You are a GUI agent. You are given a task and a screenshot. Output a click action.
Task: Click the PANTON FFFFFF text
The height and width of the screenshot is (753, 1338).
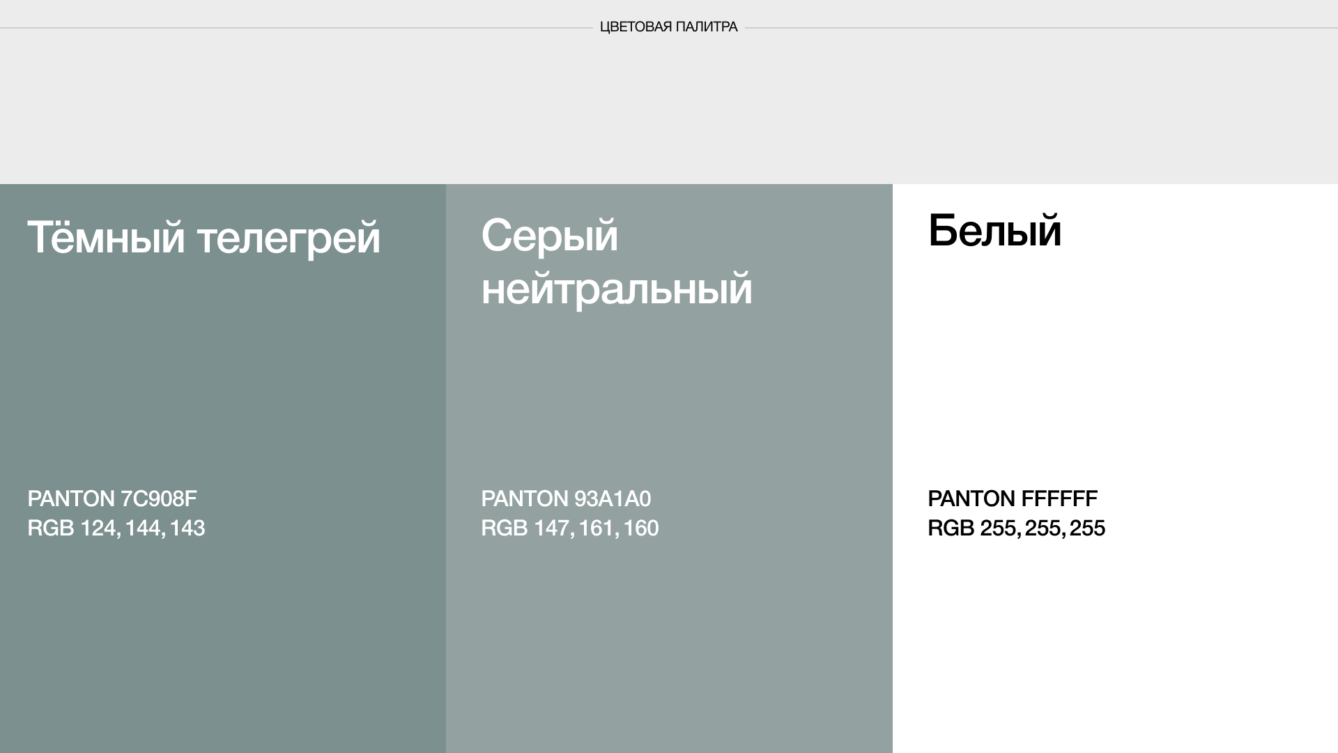(1012, 499)
